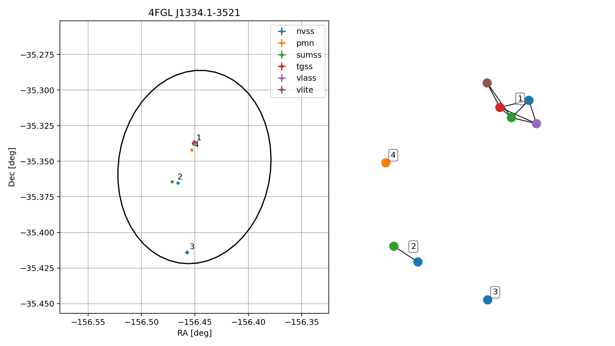This screenshot has width=615, height=346.
Task: Select the blue node in graph cluster 2
Action: coord(418,262)
